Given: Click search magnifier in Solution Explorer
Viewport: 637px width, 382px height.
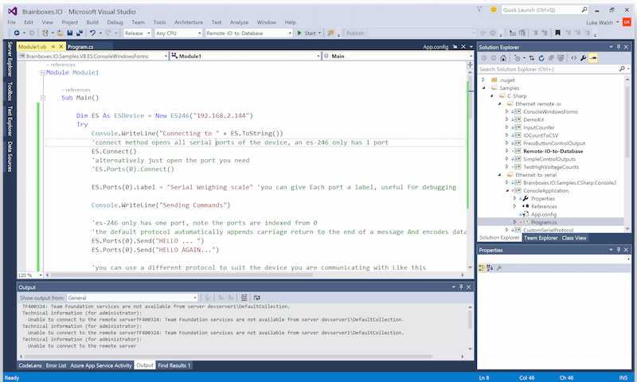Looking at the screenshot, I should pyautogui.click(x=622, y=69).
